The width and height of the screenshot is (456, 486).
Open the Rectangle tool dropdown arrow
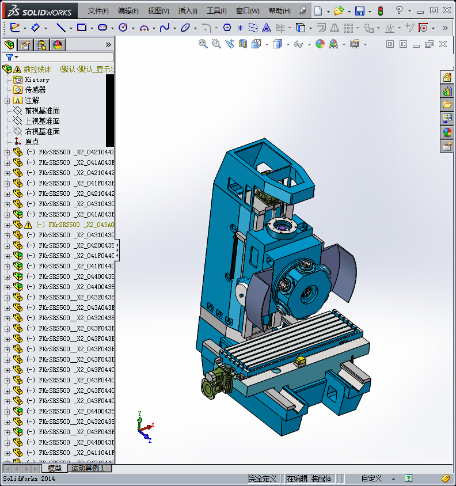pyautogui.click(x=92, y=28)
